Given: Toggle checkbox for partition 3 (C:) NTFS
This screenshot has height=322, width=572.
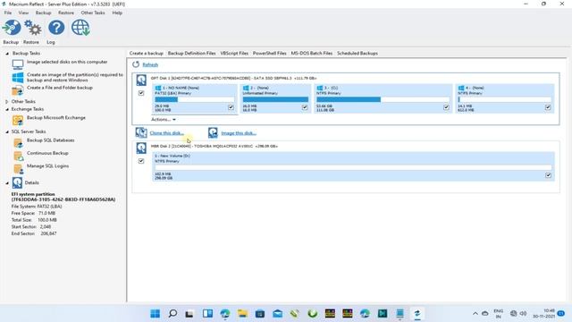Looking at the screenshot, I should pos(446,107).
